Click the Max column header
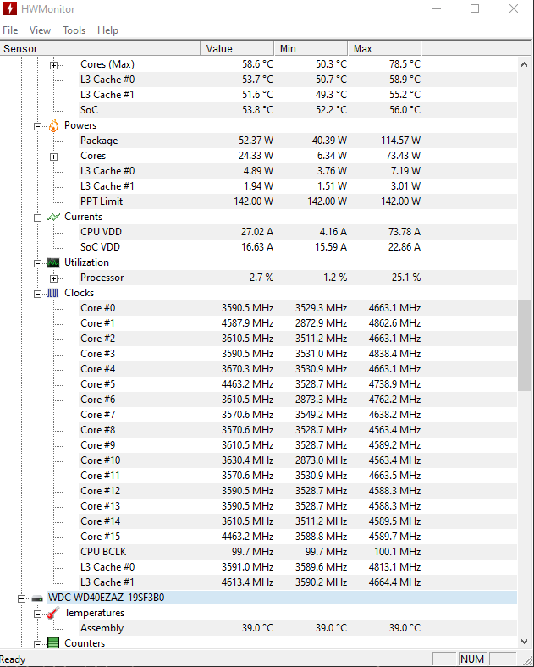534x667 pixels. click(384, 48)
